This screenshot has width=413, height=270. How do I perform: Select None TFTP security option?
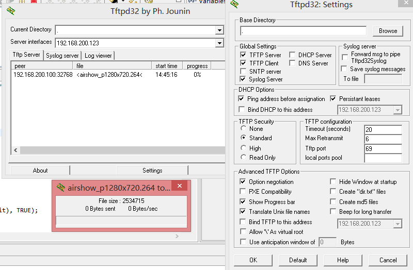point(243,128)
